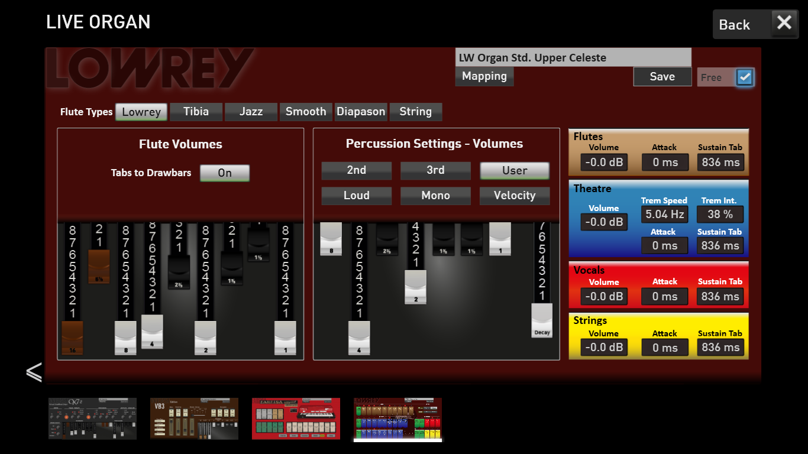Click the percussion 2⅔ drawbar
The height and width of the screenshot is (454, 808).
pos(387,239)
